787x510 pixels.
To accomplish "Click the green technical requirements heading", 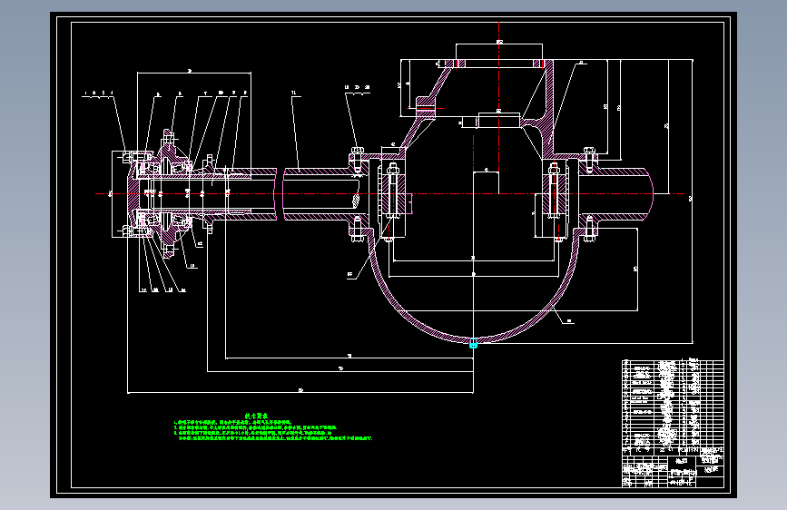I will tap(256, 416).
